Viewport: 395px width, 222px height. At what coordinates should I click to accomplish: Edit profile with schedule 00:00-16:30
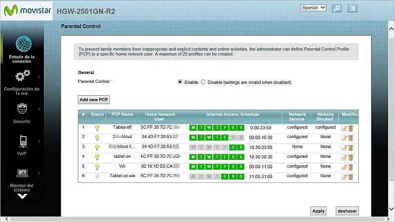pyautogui.click(x=344, y=138)
